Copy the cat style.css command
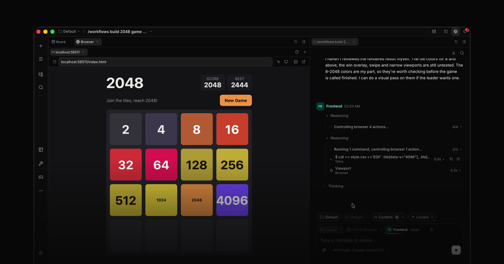Viewport: 504px width, 264px height. [451, 159]
